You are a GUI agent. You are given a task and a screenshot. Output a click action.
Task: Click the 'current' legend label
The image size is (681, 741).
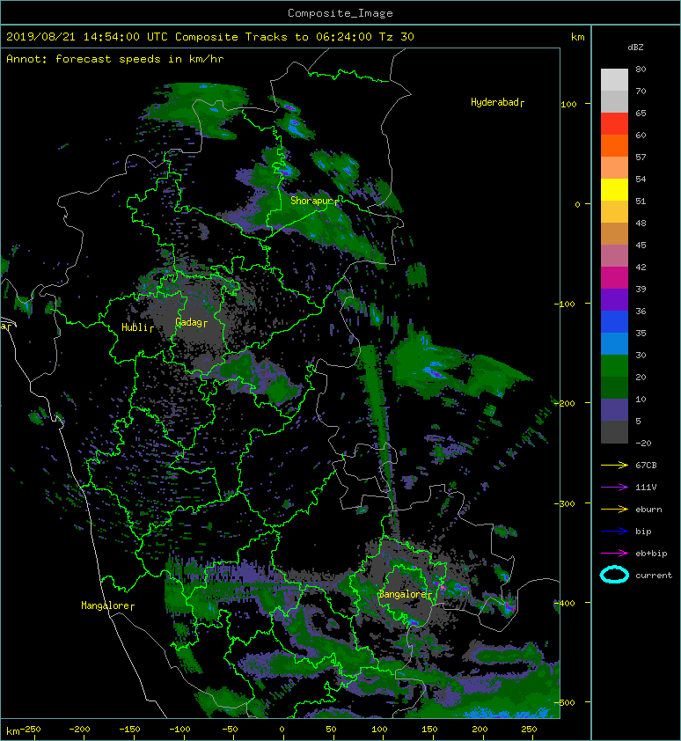point(654,576)
